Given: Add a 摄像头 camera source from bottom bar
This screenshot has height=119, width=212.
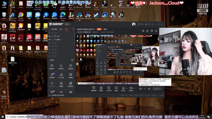Looking at the screenshot, I should 101,89.
